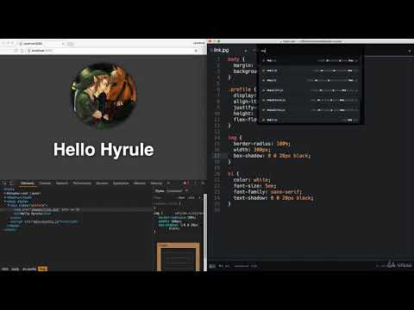Collapse the body node in DOM tree
414x310 pixels.
pyautogui.click(x=5, y=201)
